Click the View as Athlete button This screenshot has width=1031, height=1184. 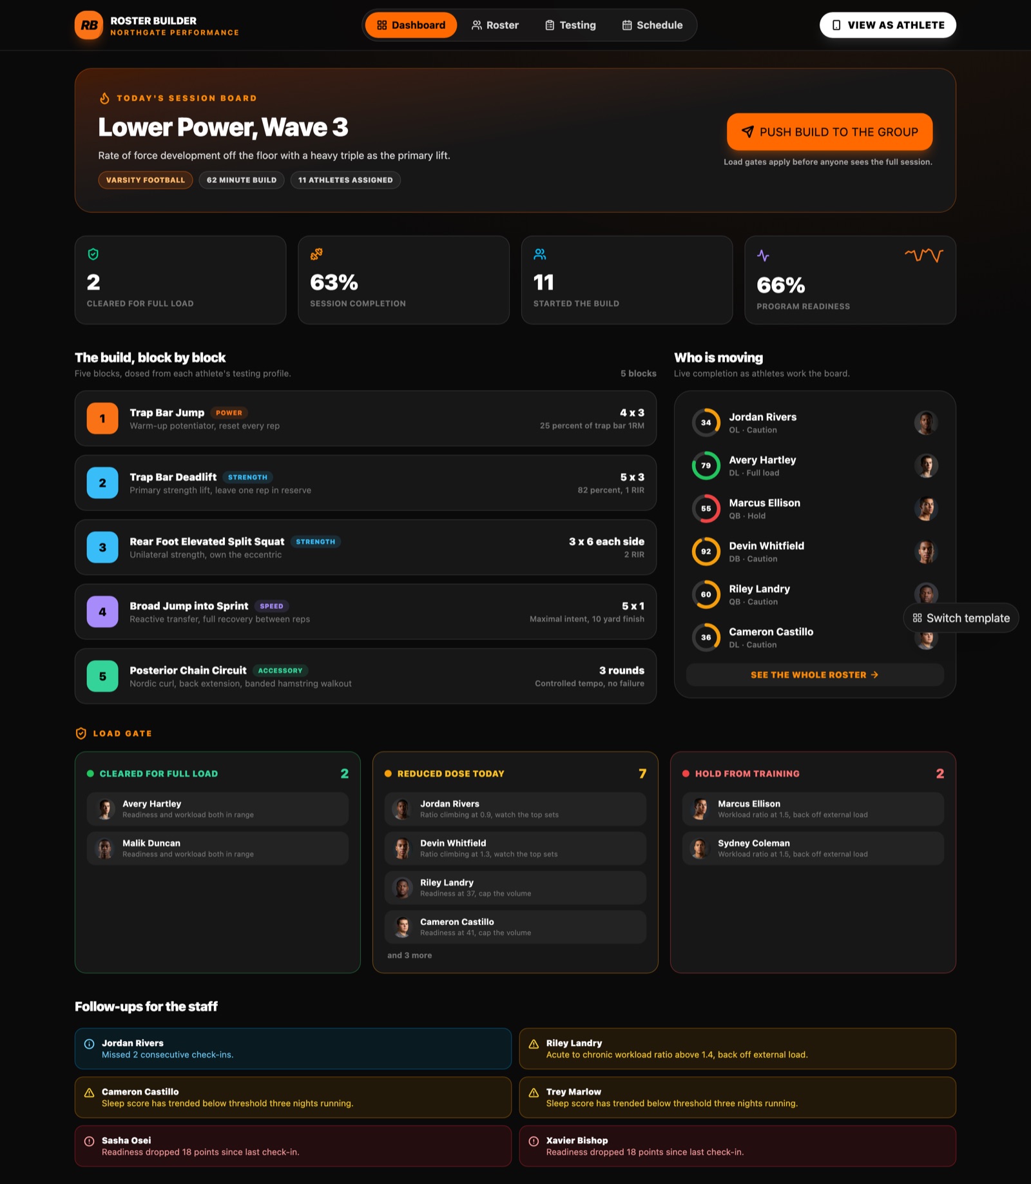coord(887,25)
